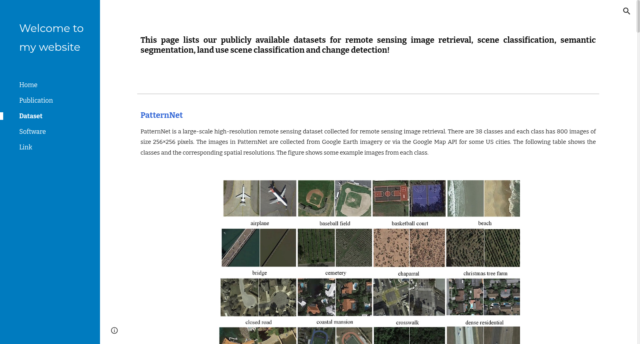640x344 pixels.
Task: Click the site info circle icon
Action: (114, 330)
